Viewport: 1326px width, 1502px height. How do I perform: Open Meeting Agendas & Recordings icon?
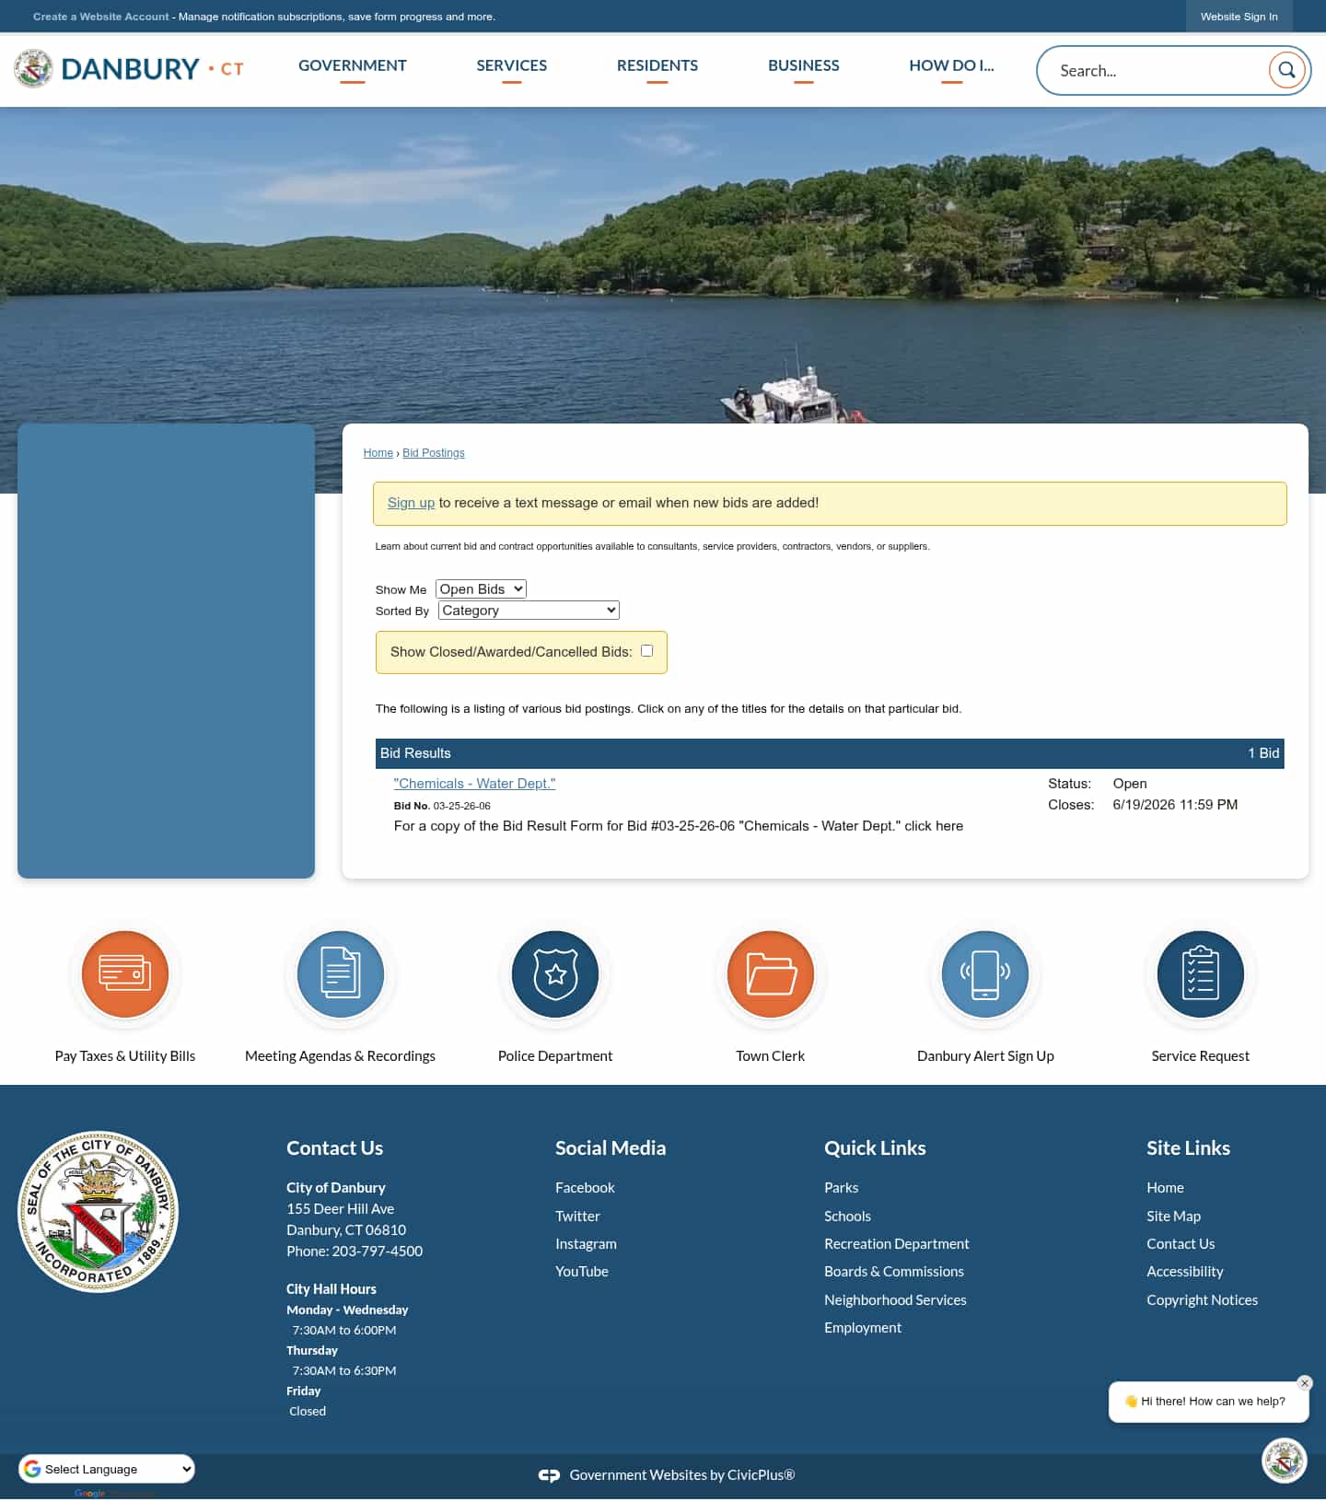tap(341, 973)
